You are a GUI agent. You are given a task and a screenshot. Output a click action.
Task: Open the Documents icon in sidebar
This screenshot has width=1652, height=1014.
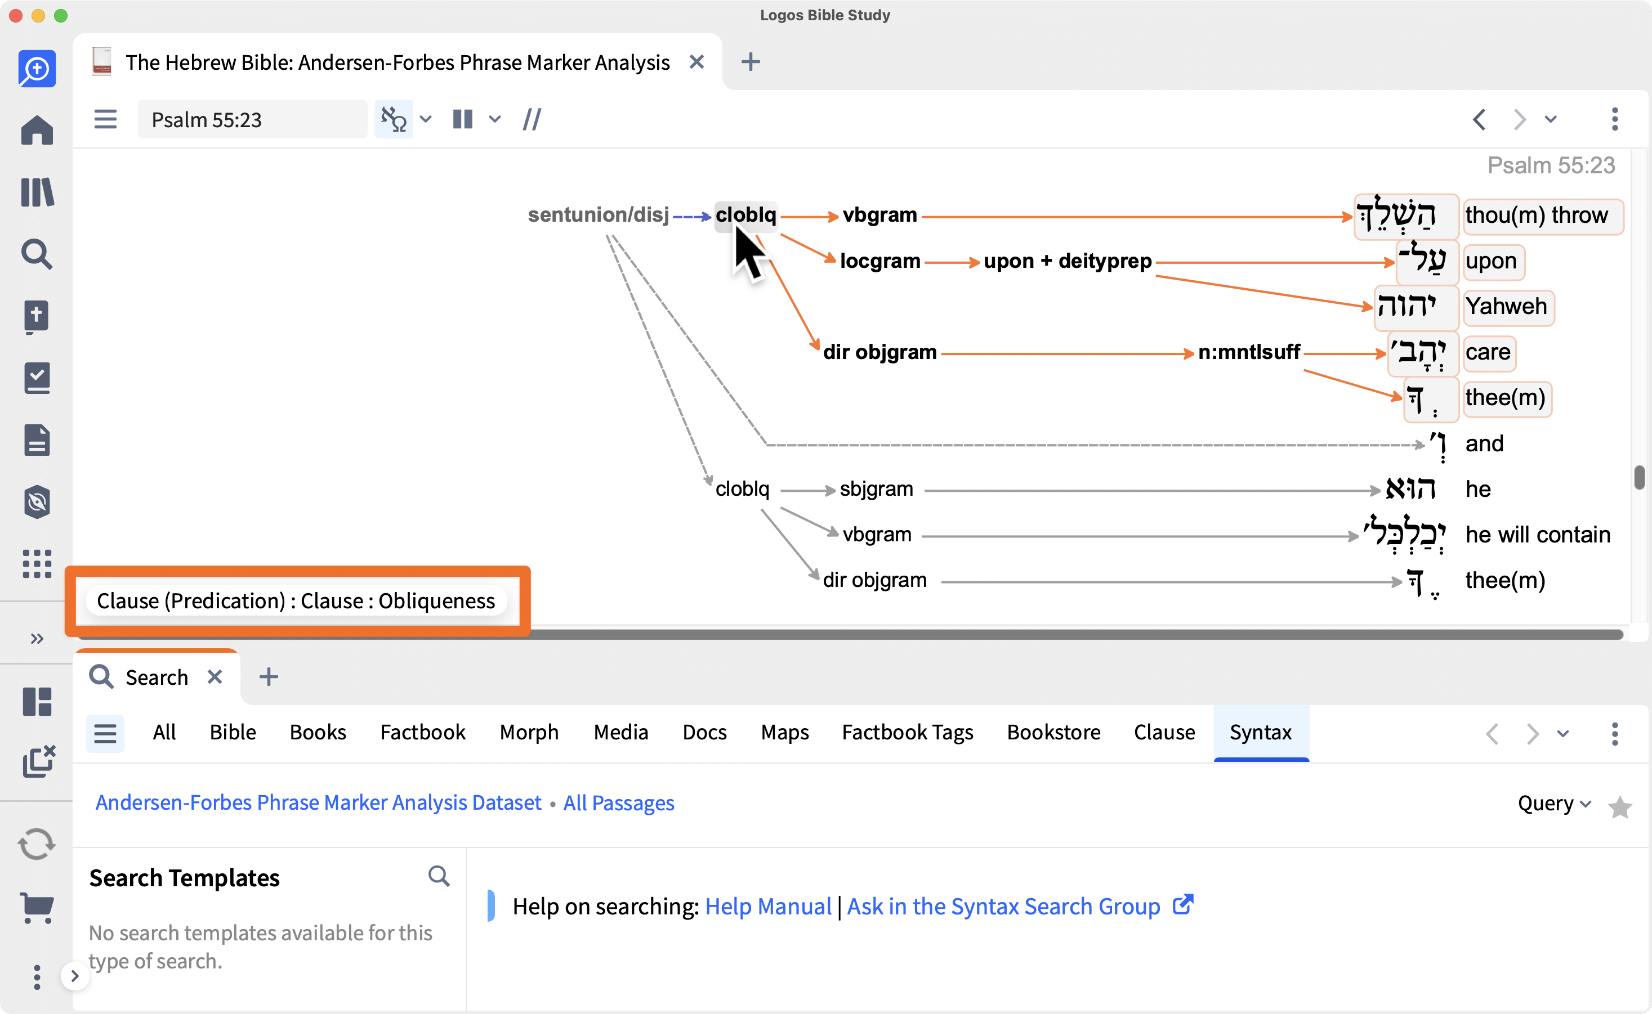tap(37, 440)
